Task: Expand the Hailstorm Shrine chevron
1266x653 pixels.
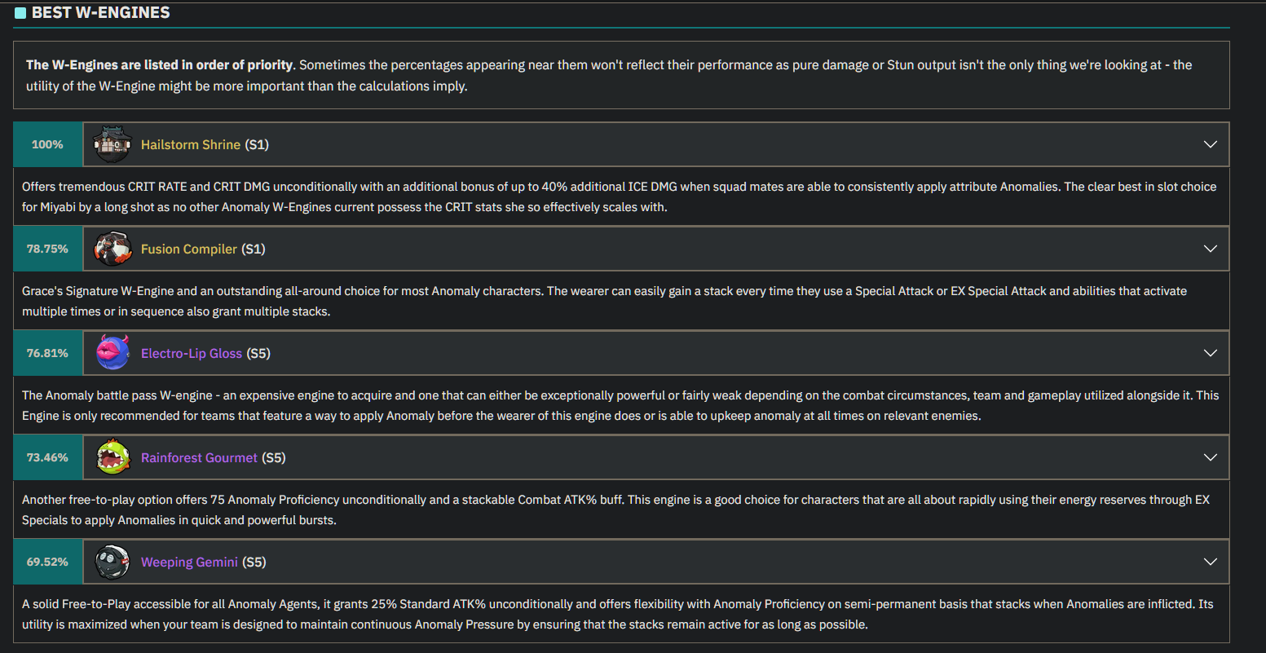Action: [1211, 144]
